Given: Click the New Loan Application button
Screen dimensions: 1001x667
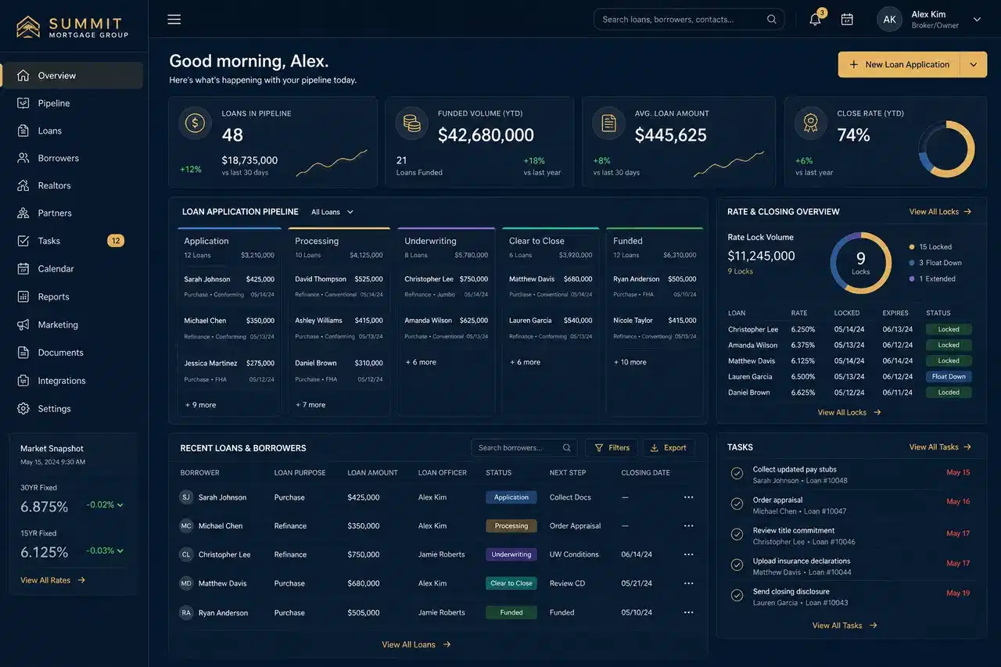Looking at the screenshot, I should pos(899,65).
